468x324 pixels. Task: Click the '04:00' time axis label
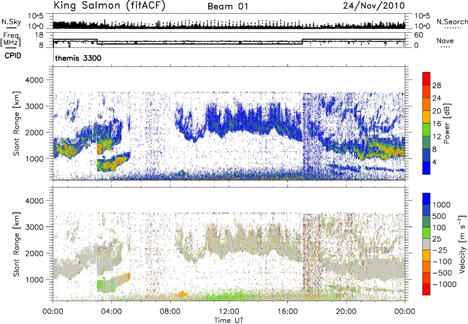tap(111, 312)
